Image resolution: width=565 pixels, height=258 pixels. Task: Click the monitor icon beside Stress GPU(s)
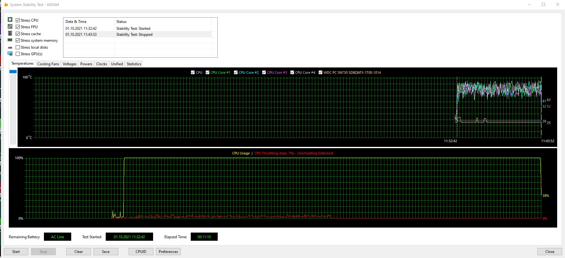tap(10, 54)
